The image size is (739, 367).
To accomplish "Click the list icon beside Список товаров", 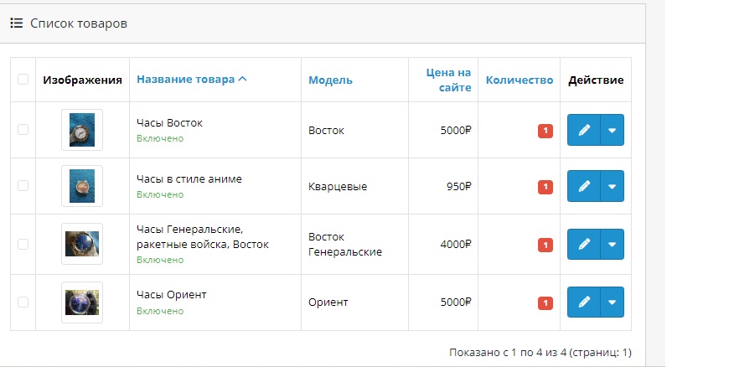I will [17, 23].
